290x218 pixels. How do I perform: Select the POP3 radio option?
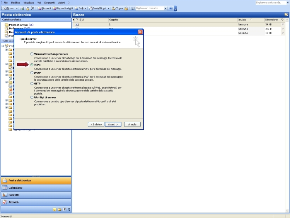tap(32, 65)
